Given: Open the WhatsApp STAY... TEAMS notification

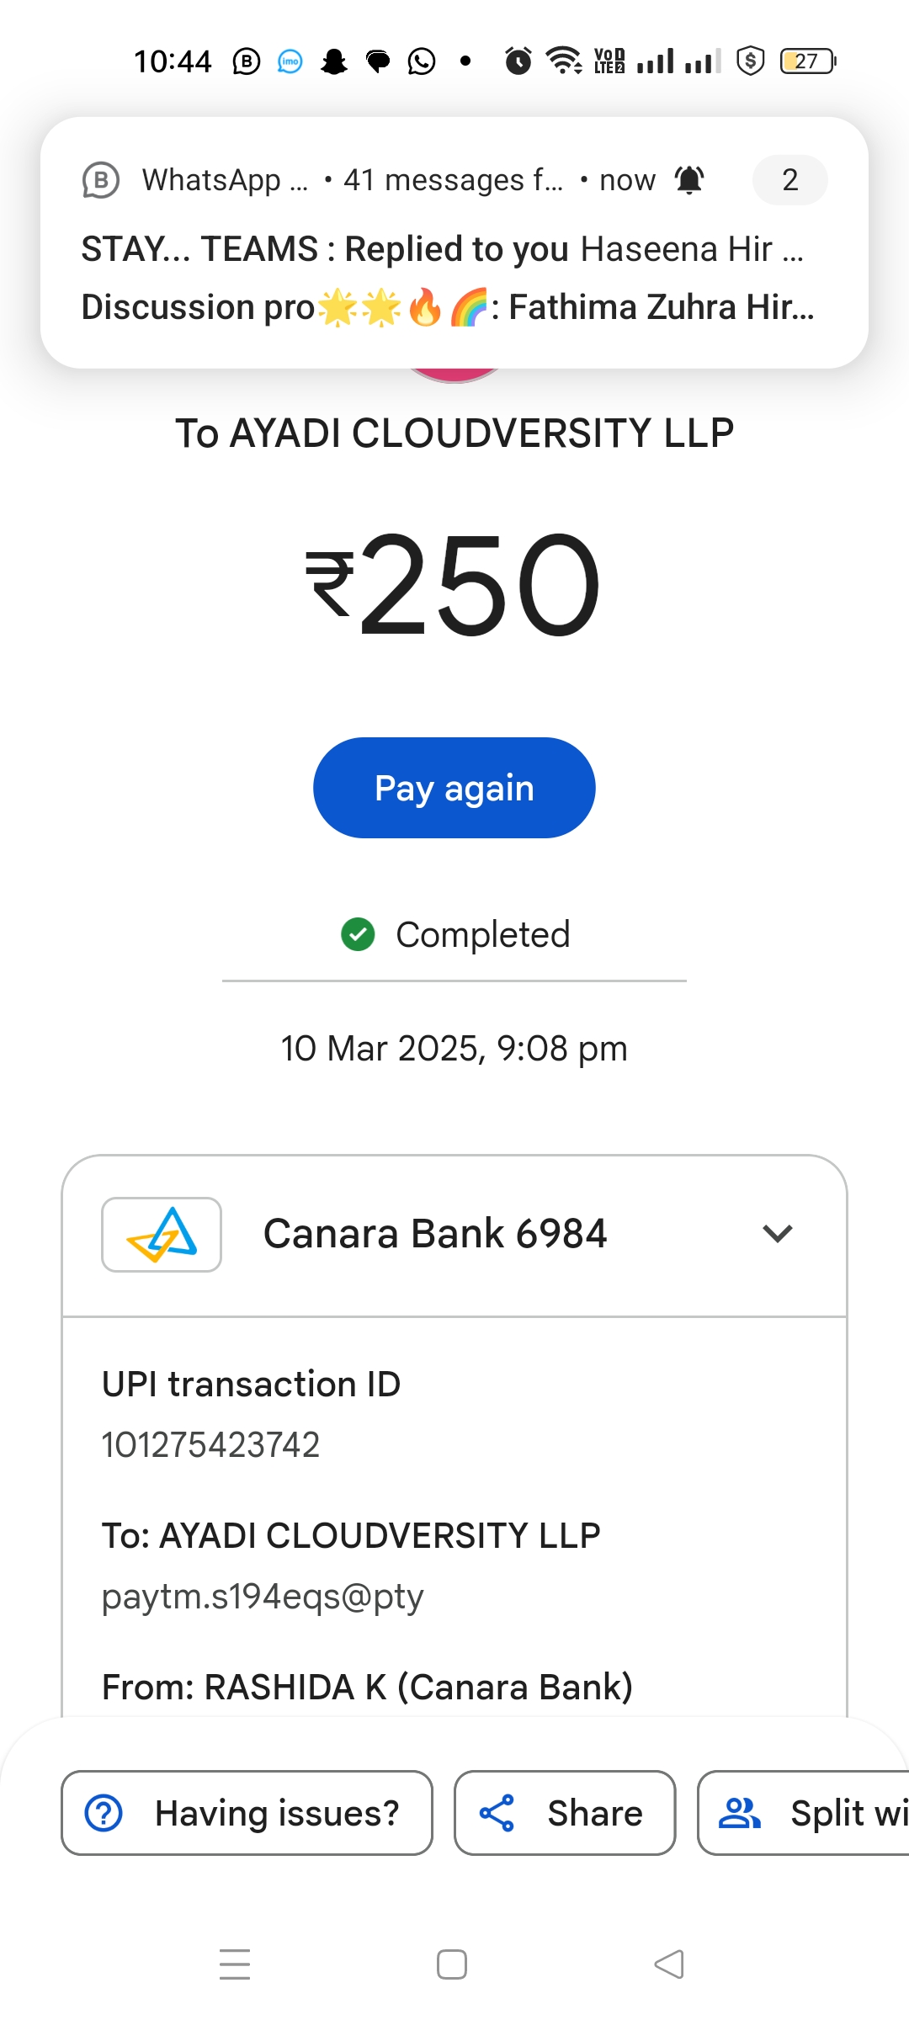Looking at the screenshot, I should point(443,250).
